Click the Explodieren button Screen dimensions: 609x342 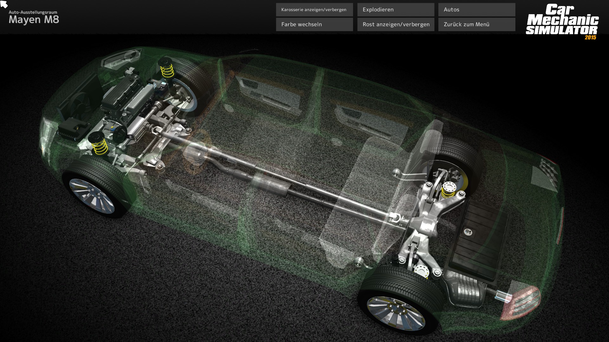(x=396, y=10)
